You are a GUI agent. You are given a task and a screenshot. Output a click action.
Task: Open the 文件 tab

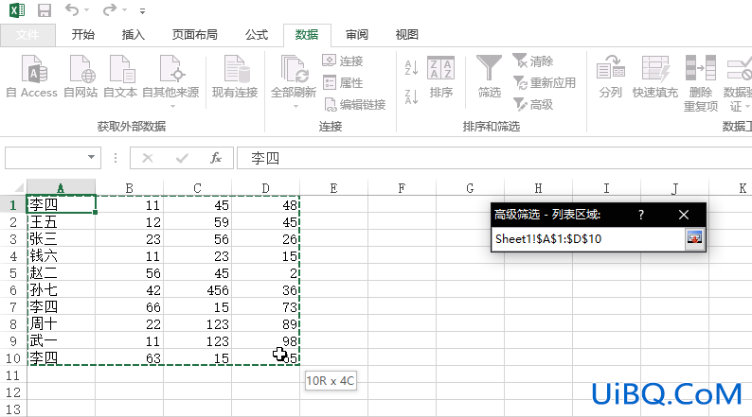[x=27, y=35]
